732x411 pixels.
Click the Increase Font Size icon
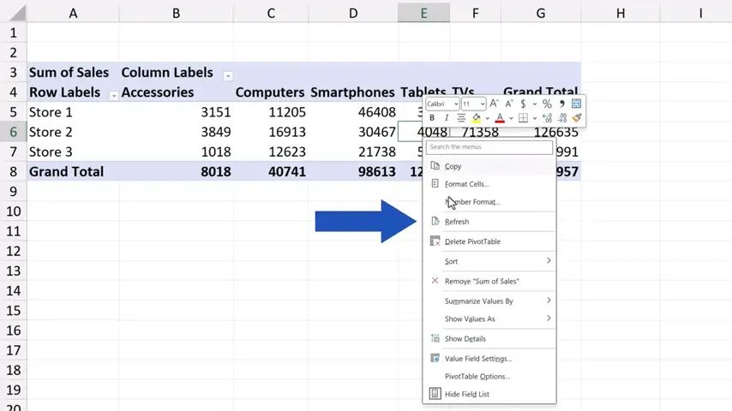point(494,104)
